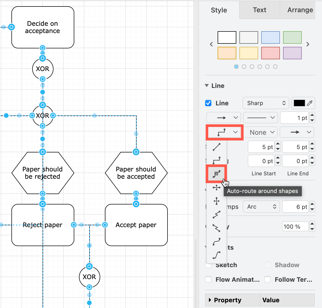Viewport: 322px width, 308px height.
Task: Pick the red style swatch
Action: point(271,53)
